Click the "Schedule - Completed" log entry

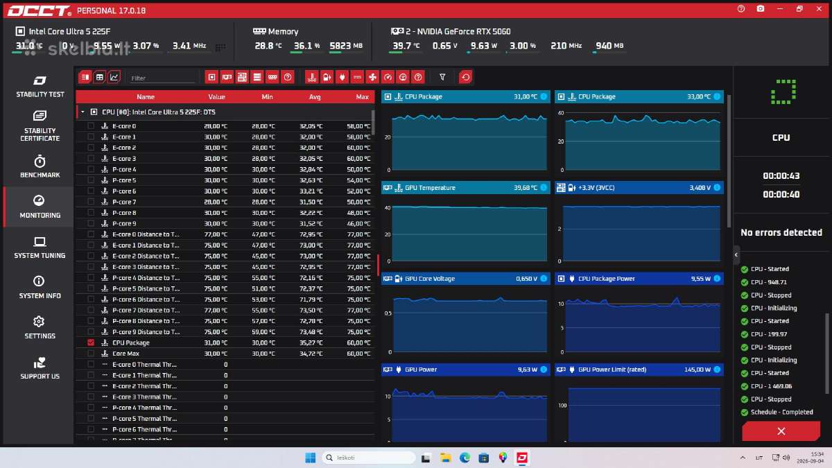click(781, 412)
